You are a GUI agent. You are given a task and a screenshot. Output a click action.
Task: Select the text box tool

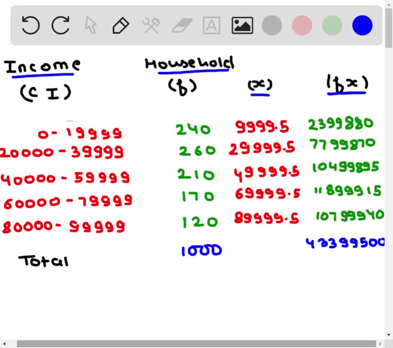point(211,25)
